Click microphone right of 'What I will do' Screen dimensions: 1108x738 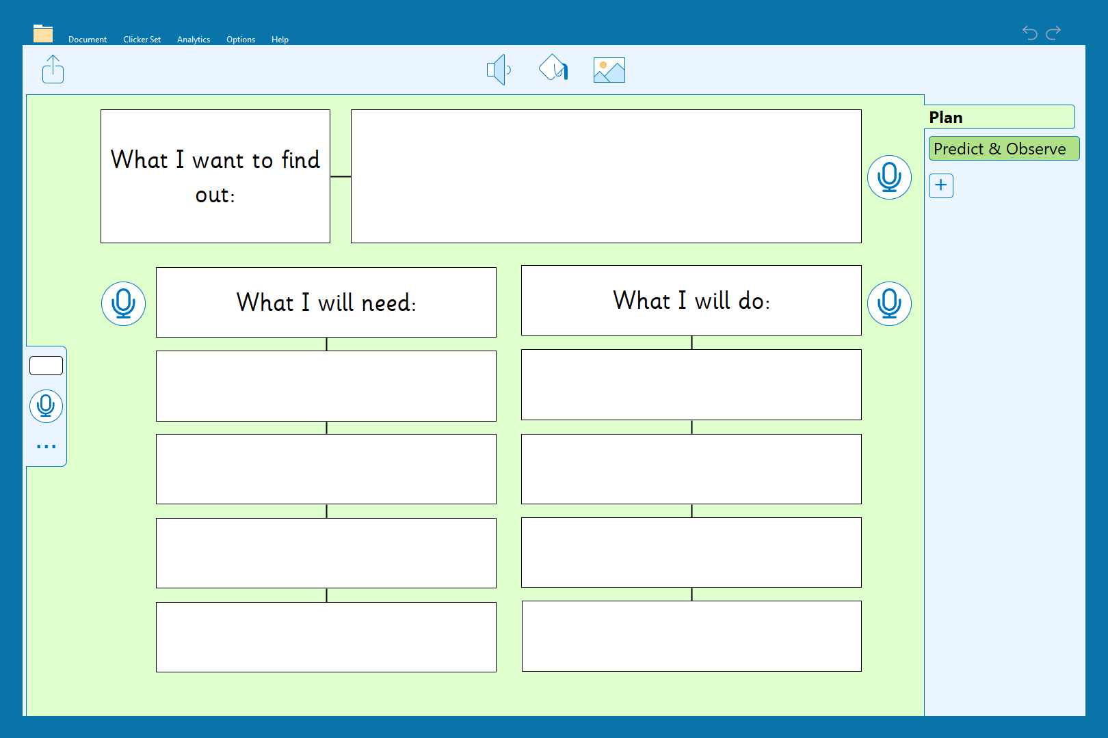888,303
